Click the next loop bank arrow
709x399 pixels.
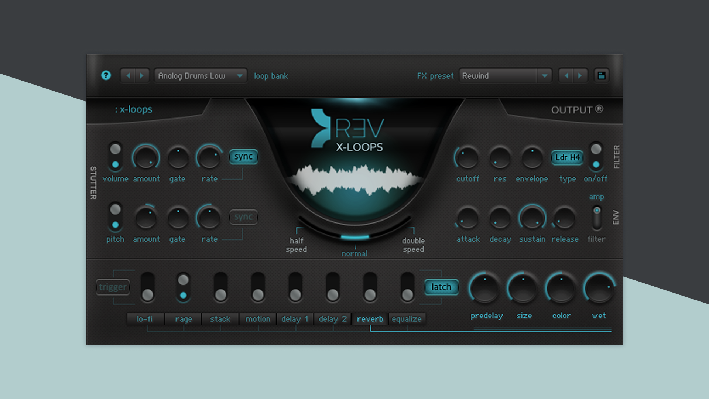142,75
